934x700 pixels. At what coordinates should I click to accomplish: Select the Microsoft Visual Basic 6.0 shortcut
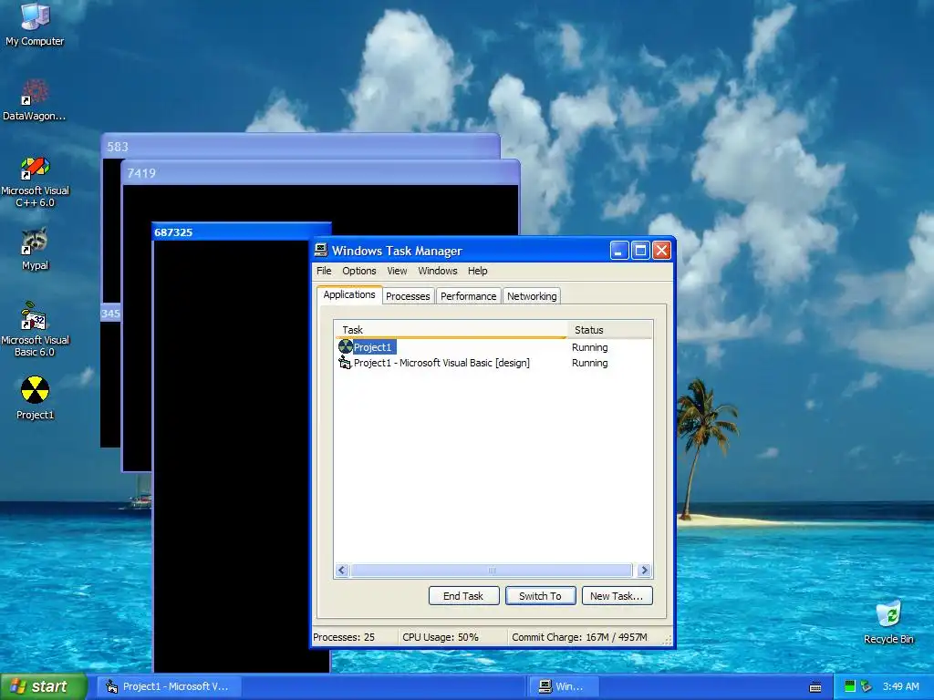point(35,329)
